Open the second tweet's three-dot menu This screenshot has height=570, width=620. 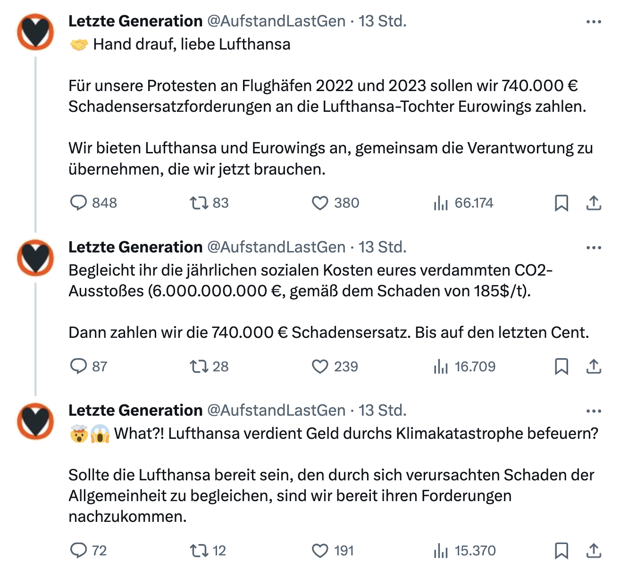[593, 248]
